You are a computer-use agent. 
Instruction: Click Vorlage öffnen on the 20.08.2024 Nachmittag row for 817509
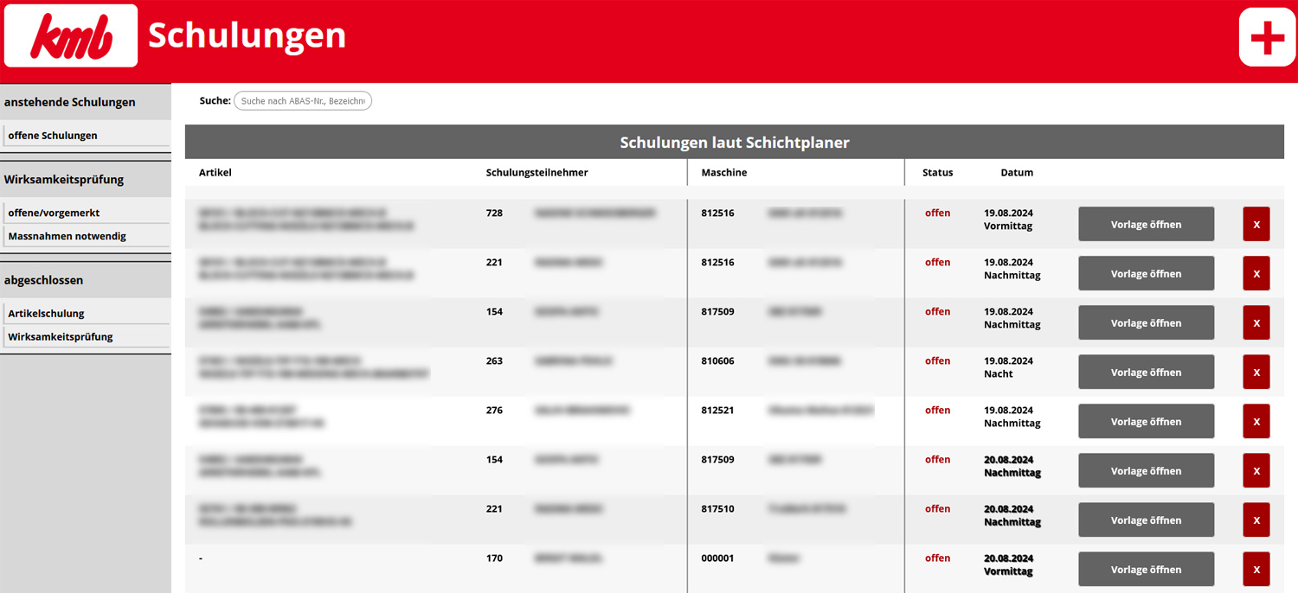coord(1146,470)
